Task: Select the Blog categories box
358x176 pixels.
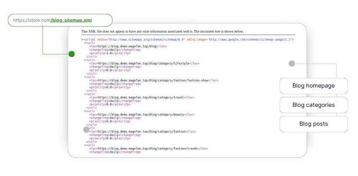Action: tap(313, 105)
